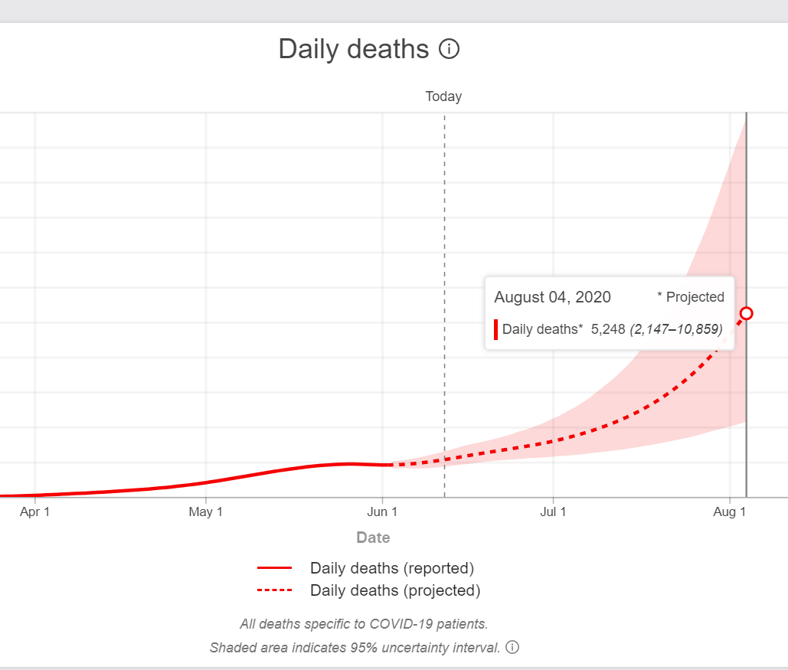Click the Apr 1 axis label

(34, 511)
